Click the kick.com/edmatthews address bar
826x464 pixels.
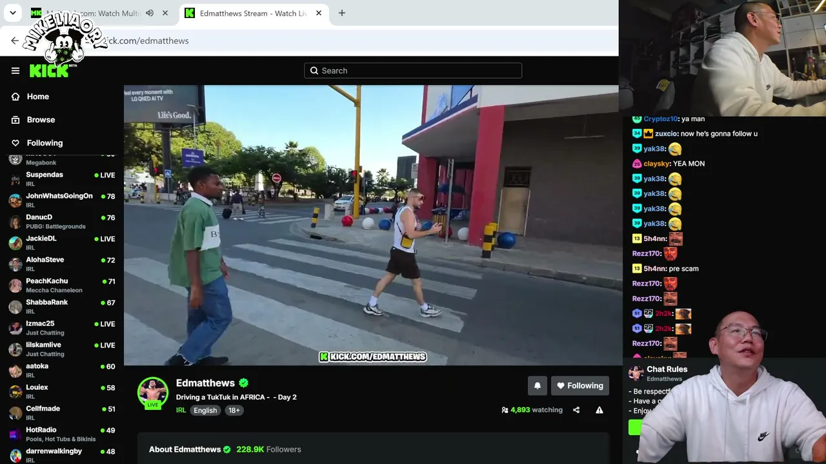(x=323, y=41)
